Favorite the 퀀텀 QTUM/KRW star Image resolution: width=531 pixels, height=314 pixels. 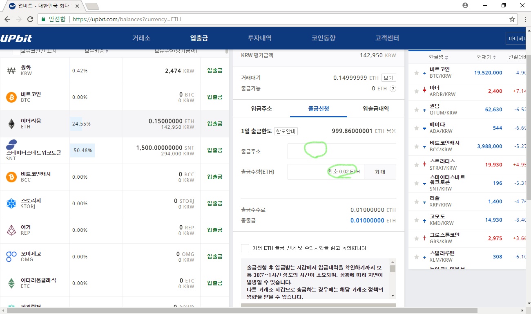[x=417, y=110]
